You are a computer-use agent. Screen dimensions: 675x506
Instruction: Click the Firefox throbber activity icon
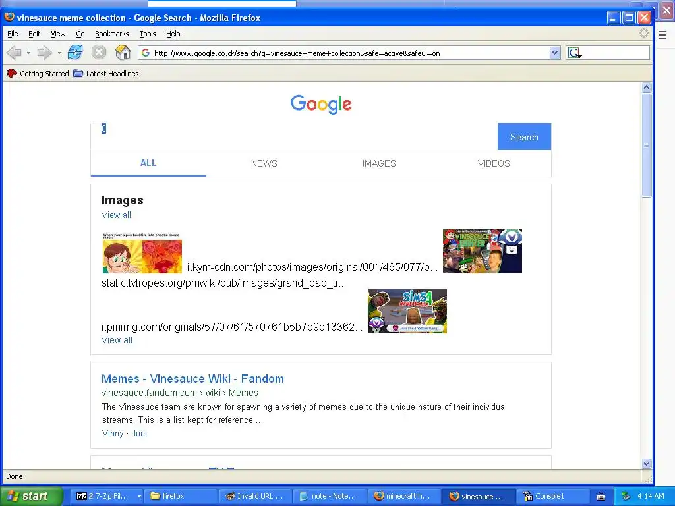pos(643,33)
